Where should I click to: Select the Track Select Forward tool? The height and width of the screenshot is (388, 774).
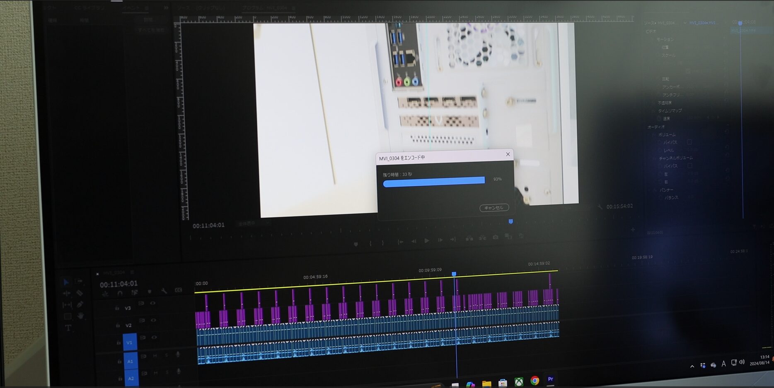tap(79, 281)
